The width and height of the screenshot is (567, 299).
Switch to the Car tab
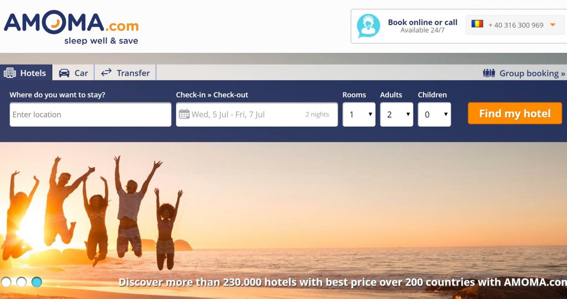74,73
